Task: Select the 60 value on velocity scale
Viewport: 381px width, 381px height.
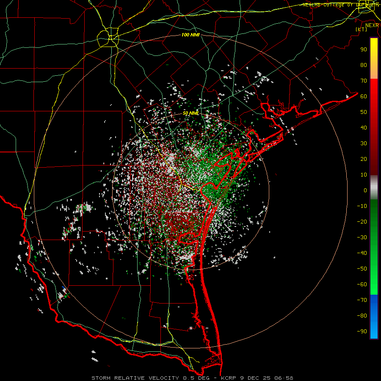Action: tap(364, 96)
